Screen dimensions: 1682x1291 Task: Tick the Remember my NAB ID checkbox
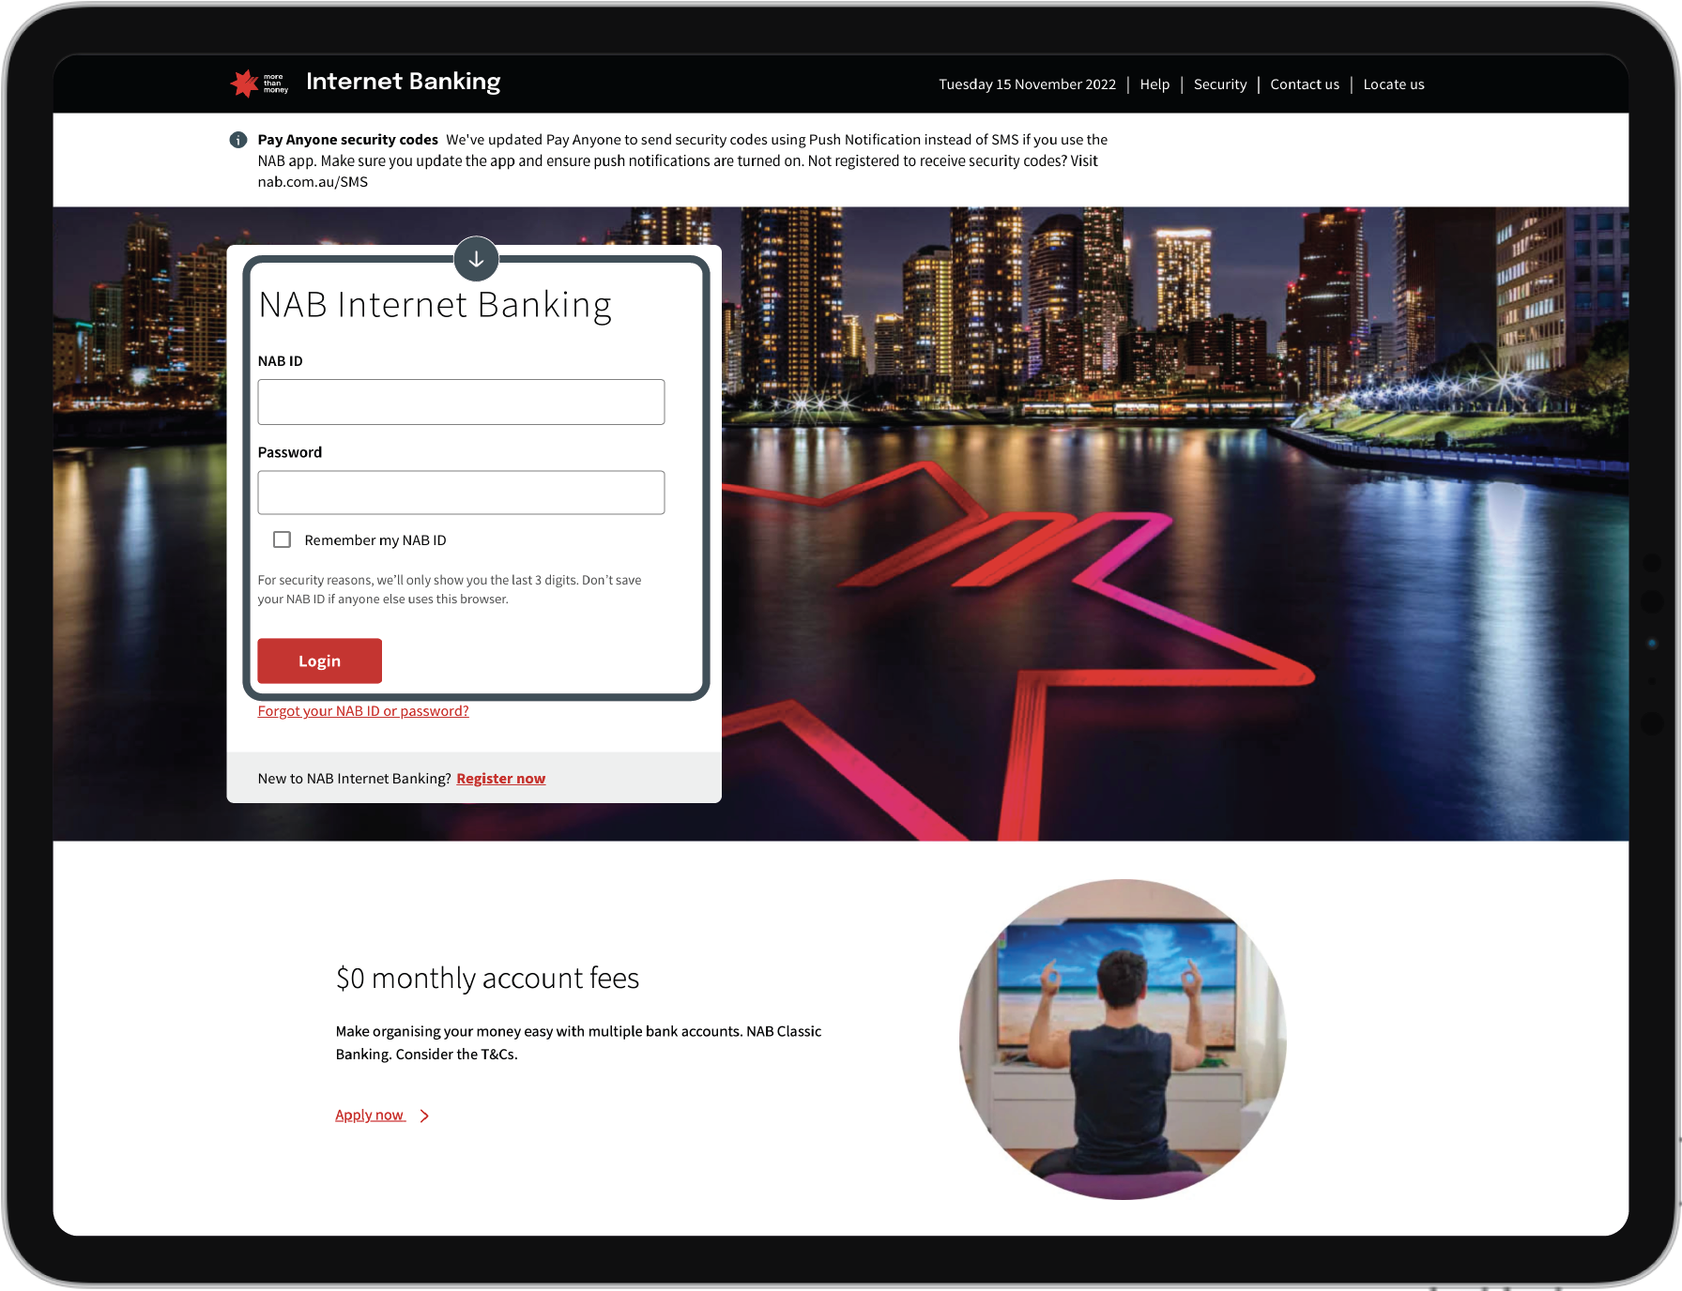282,539
